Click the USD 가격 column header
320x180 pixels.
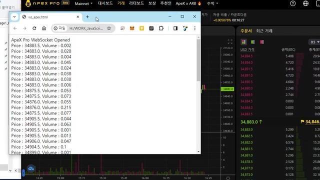247,49
